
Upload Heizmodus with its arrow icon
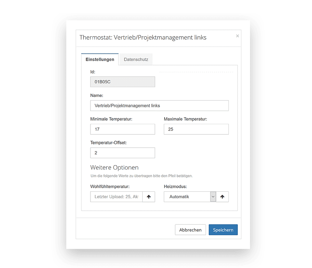(x=222, y=197)
